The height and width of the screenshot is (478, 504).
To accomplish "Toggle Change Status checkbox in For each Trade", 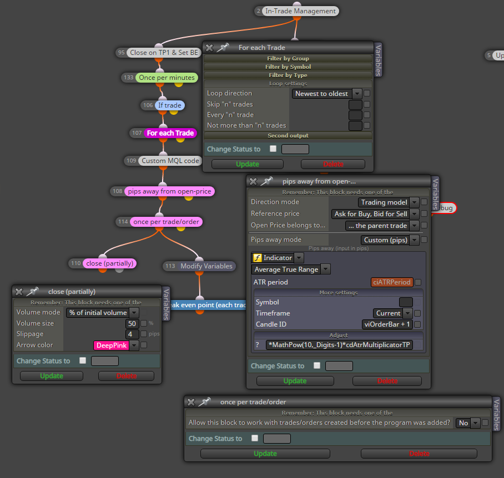I will click(x=273, y=149).
